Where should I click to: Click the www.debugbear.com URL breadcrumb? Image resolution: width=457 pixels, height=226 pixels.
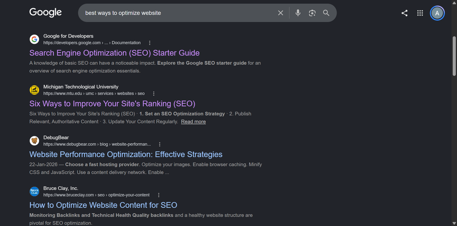pos(97,144)
